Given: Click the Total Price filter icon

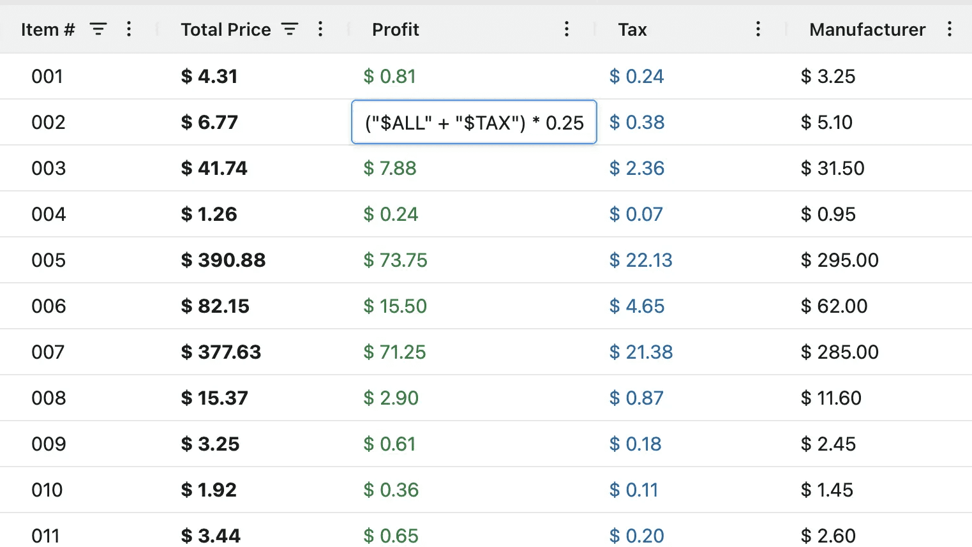Looking at the screenshot, I should click(290, 29).
